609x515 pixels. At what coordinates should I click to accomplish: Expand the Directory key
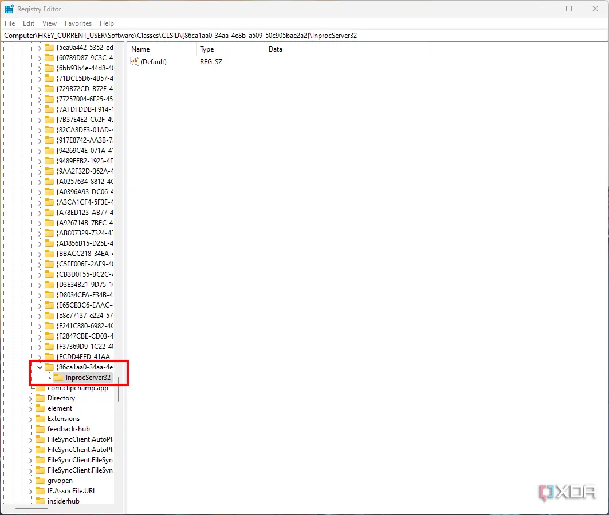(x=31, y=399)
